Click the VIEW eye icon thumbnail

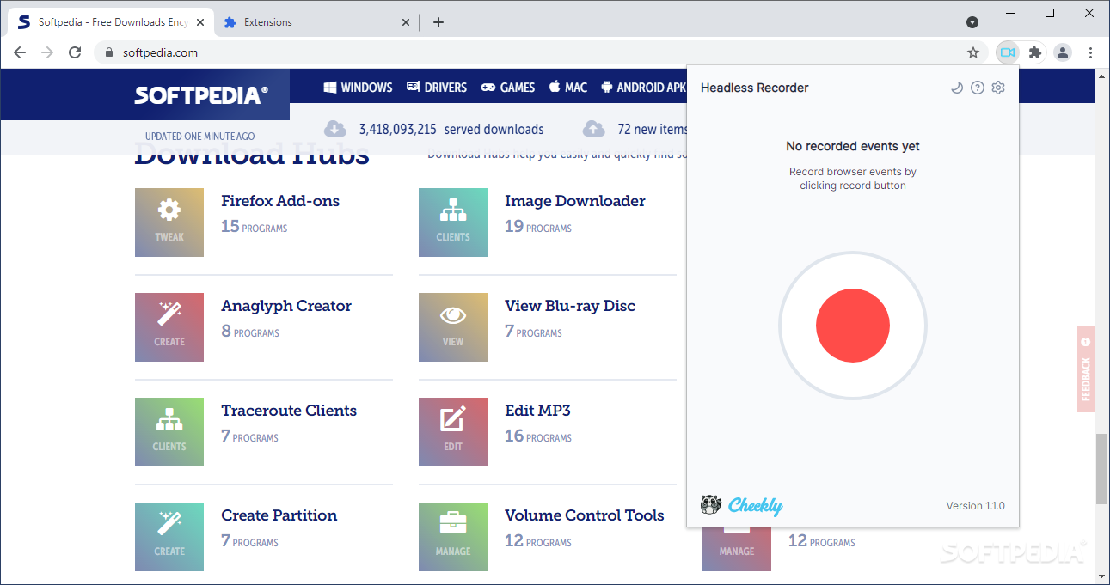pyautogui.click(x=453, y=327)
